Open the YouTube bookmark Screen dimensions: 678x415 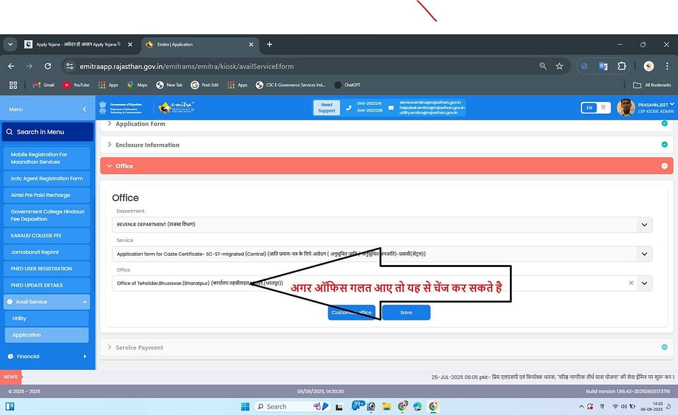(76, 85)
